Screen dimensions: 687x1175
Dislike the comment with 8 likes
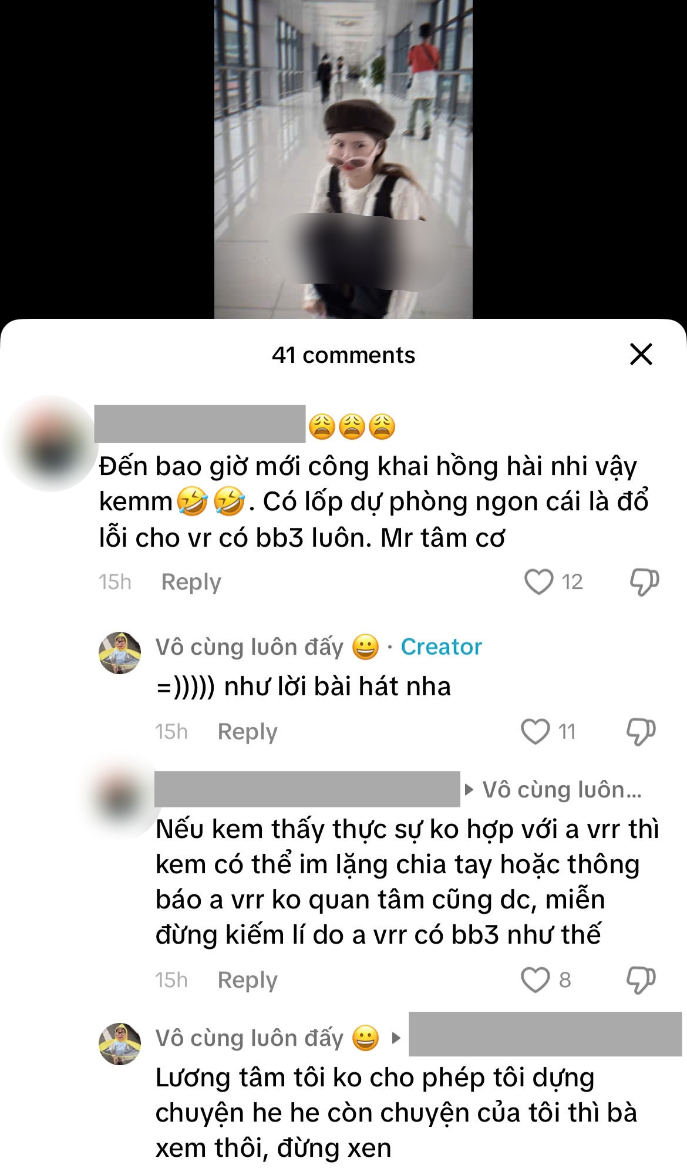pos(641,980)
